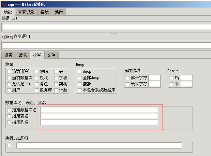Toggle the 执行SQL语句 checkbox
Viewport: 211px width, 156px height.
[x=9, y=145]
